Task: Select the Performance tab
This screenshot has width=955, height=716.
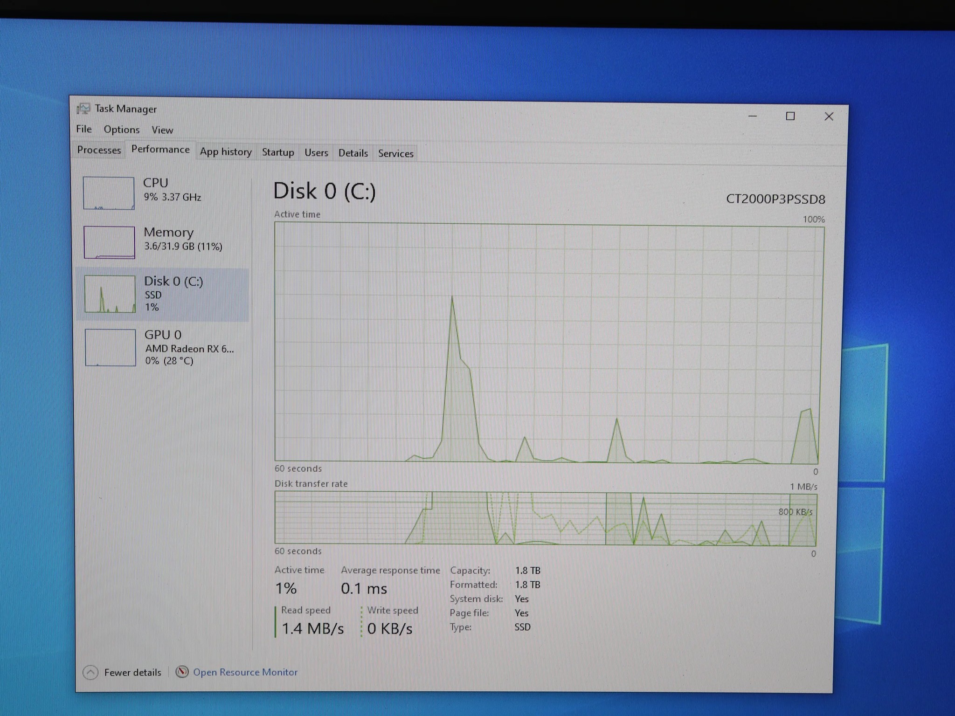Action: (x=160, y=149)
